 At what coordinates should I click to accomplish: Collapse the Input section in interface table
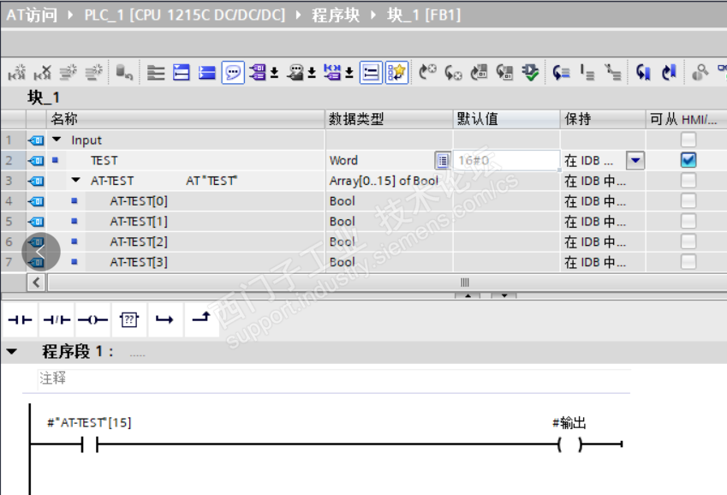(57, 140)
